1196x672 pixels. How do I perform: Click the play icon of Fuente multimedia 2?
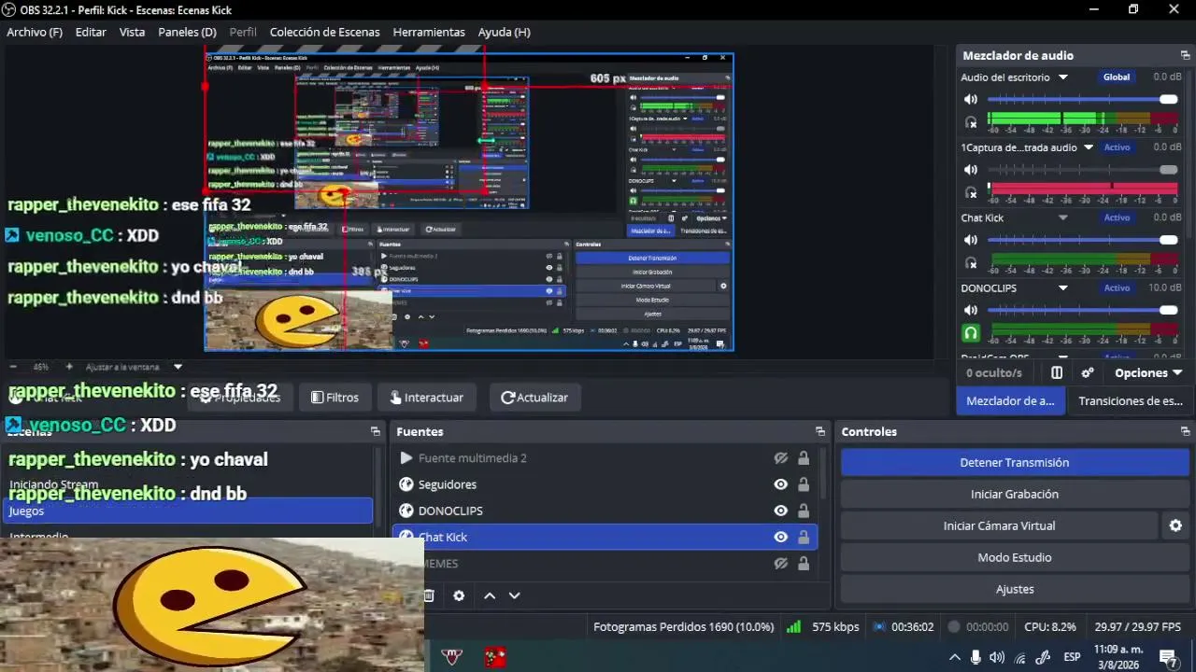(x=406, y=458)
